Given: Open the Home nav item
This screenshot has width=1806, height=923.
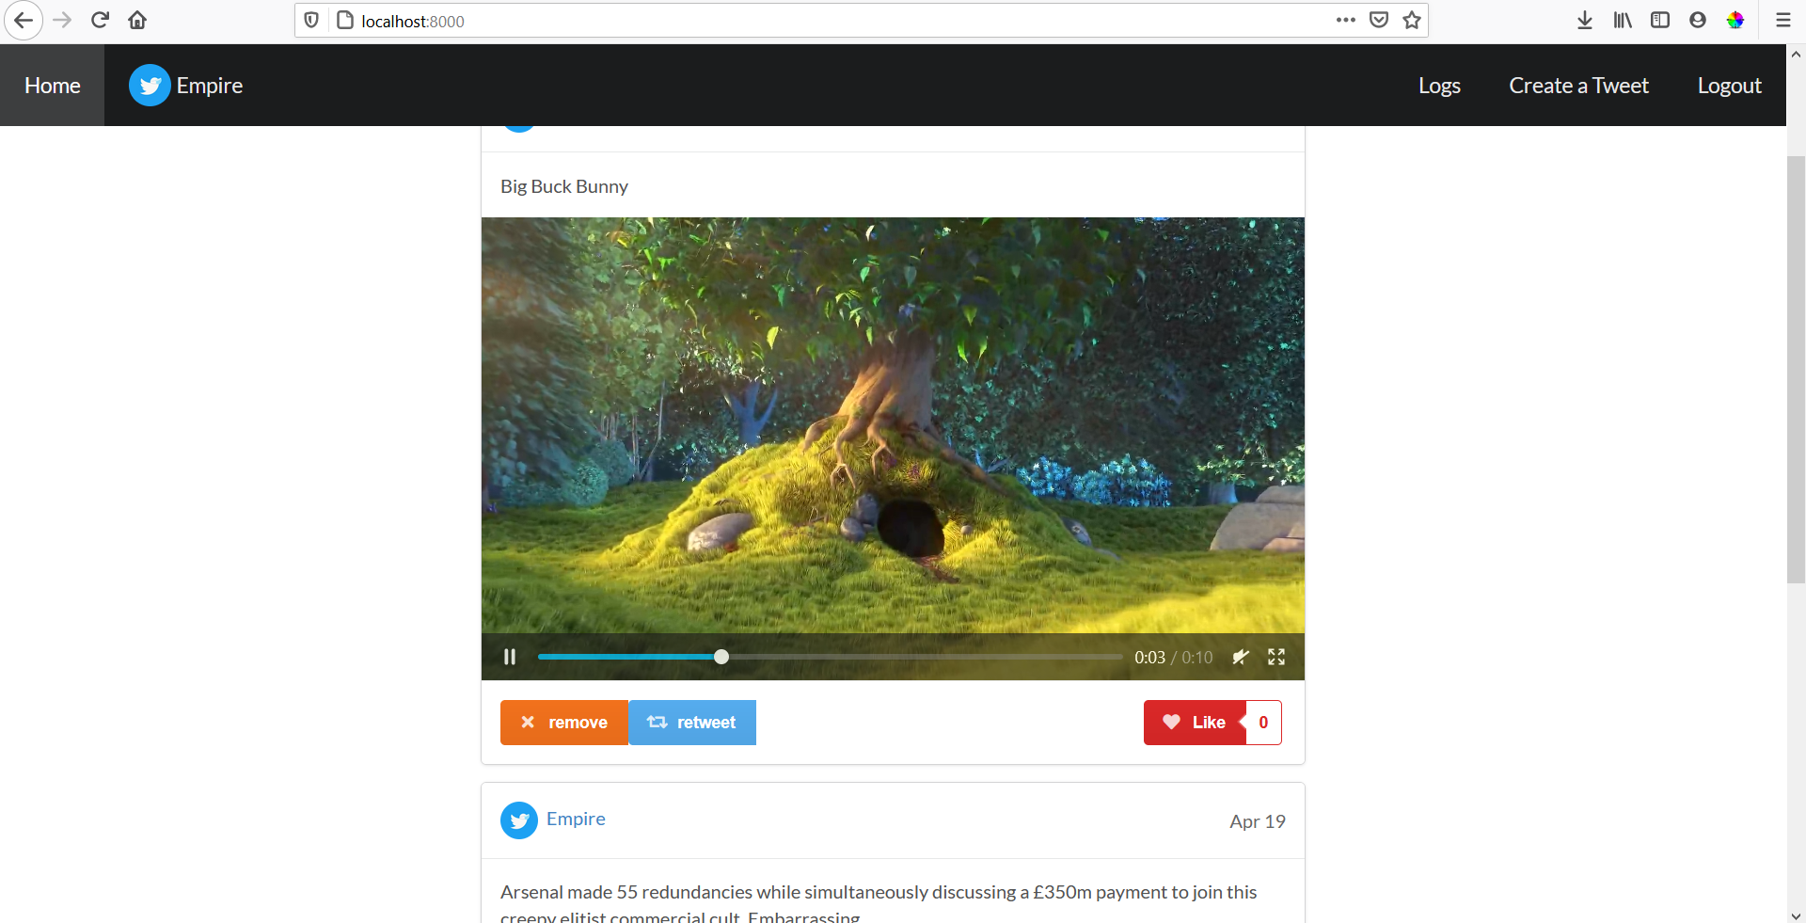Looking at the screenshot, I should tap(53, 86).
